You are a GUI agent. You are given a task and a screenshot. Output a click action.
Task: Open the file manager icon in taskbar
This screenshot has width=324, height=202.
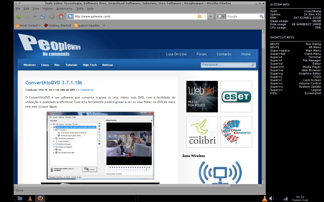[x=20, y=198]
